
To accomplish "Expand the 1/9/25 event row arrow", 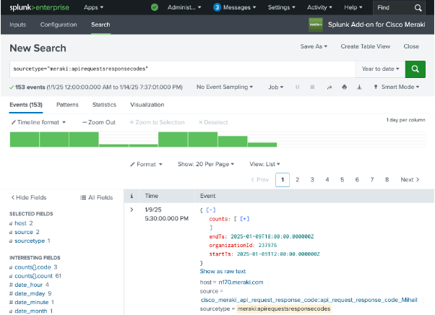I will click(x=132, y=210).
